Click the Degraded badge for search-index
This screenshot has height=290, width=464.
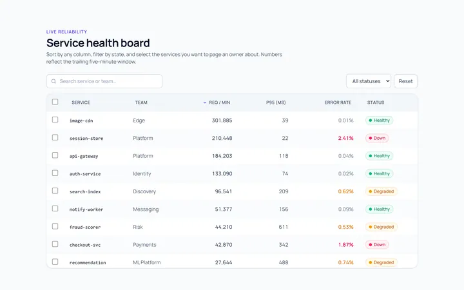[381, 191]
